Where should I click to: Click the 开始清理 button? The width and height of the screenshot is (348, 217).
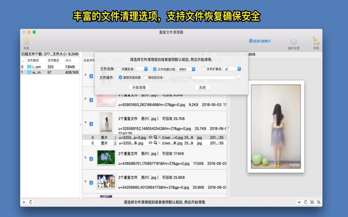pos(139,88)
